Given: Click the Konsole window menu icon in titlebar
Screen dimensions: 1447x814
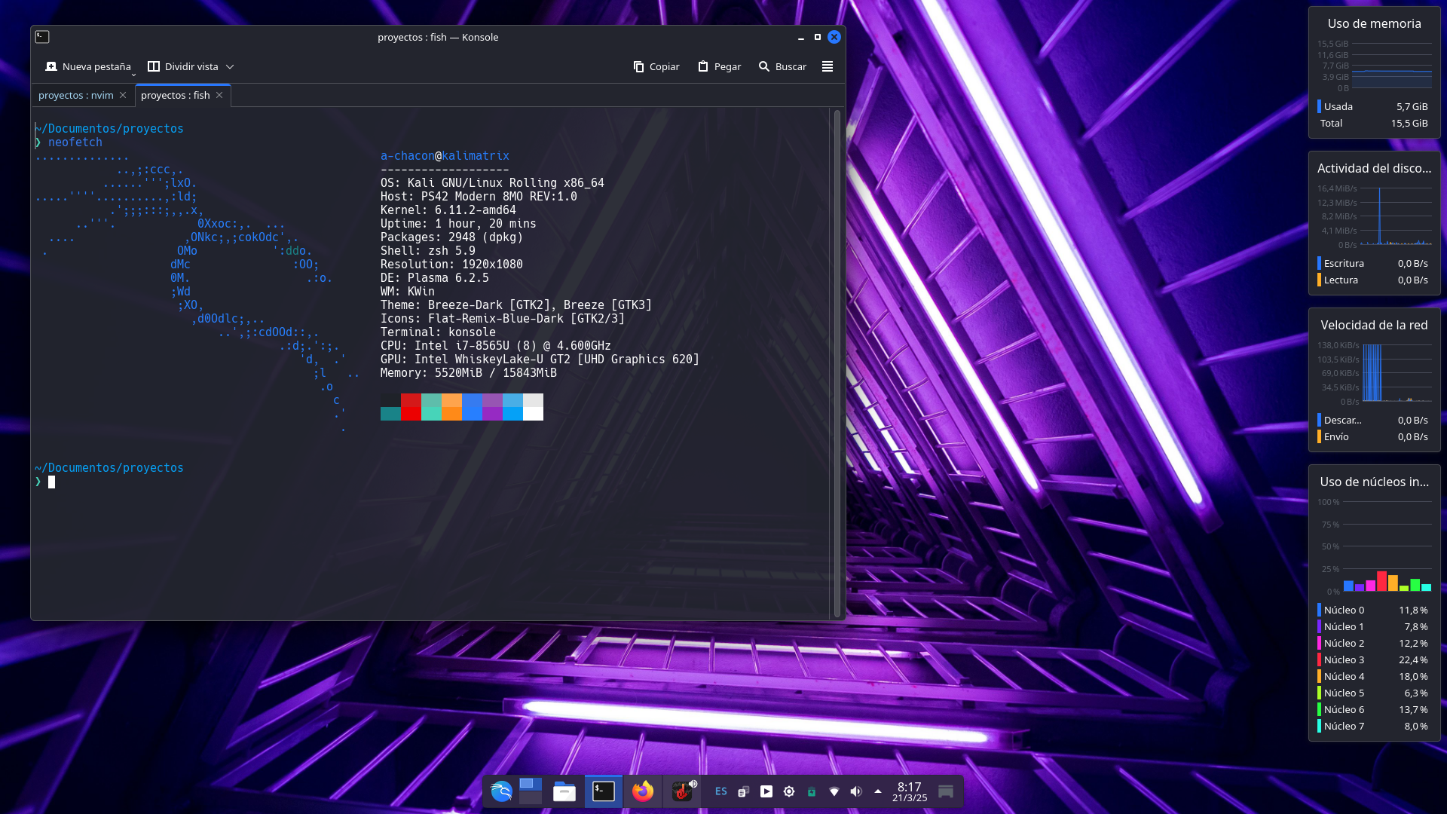Looking at the screenshot, I should tap(42, 37).
